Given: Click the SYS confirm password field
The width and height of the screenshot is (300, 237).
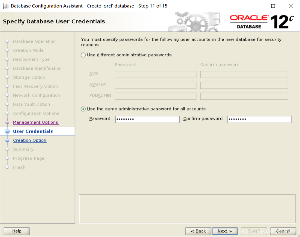Looking at the screenshot, I should [244, 74].
